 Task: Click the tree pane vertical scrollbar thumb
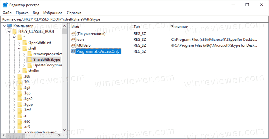pyautogui.click(x=65, y=31)
